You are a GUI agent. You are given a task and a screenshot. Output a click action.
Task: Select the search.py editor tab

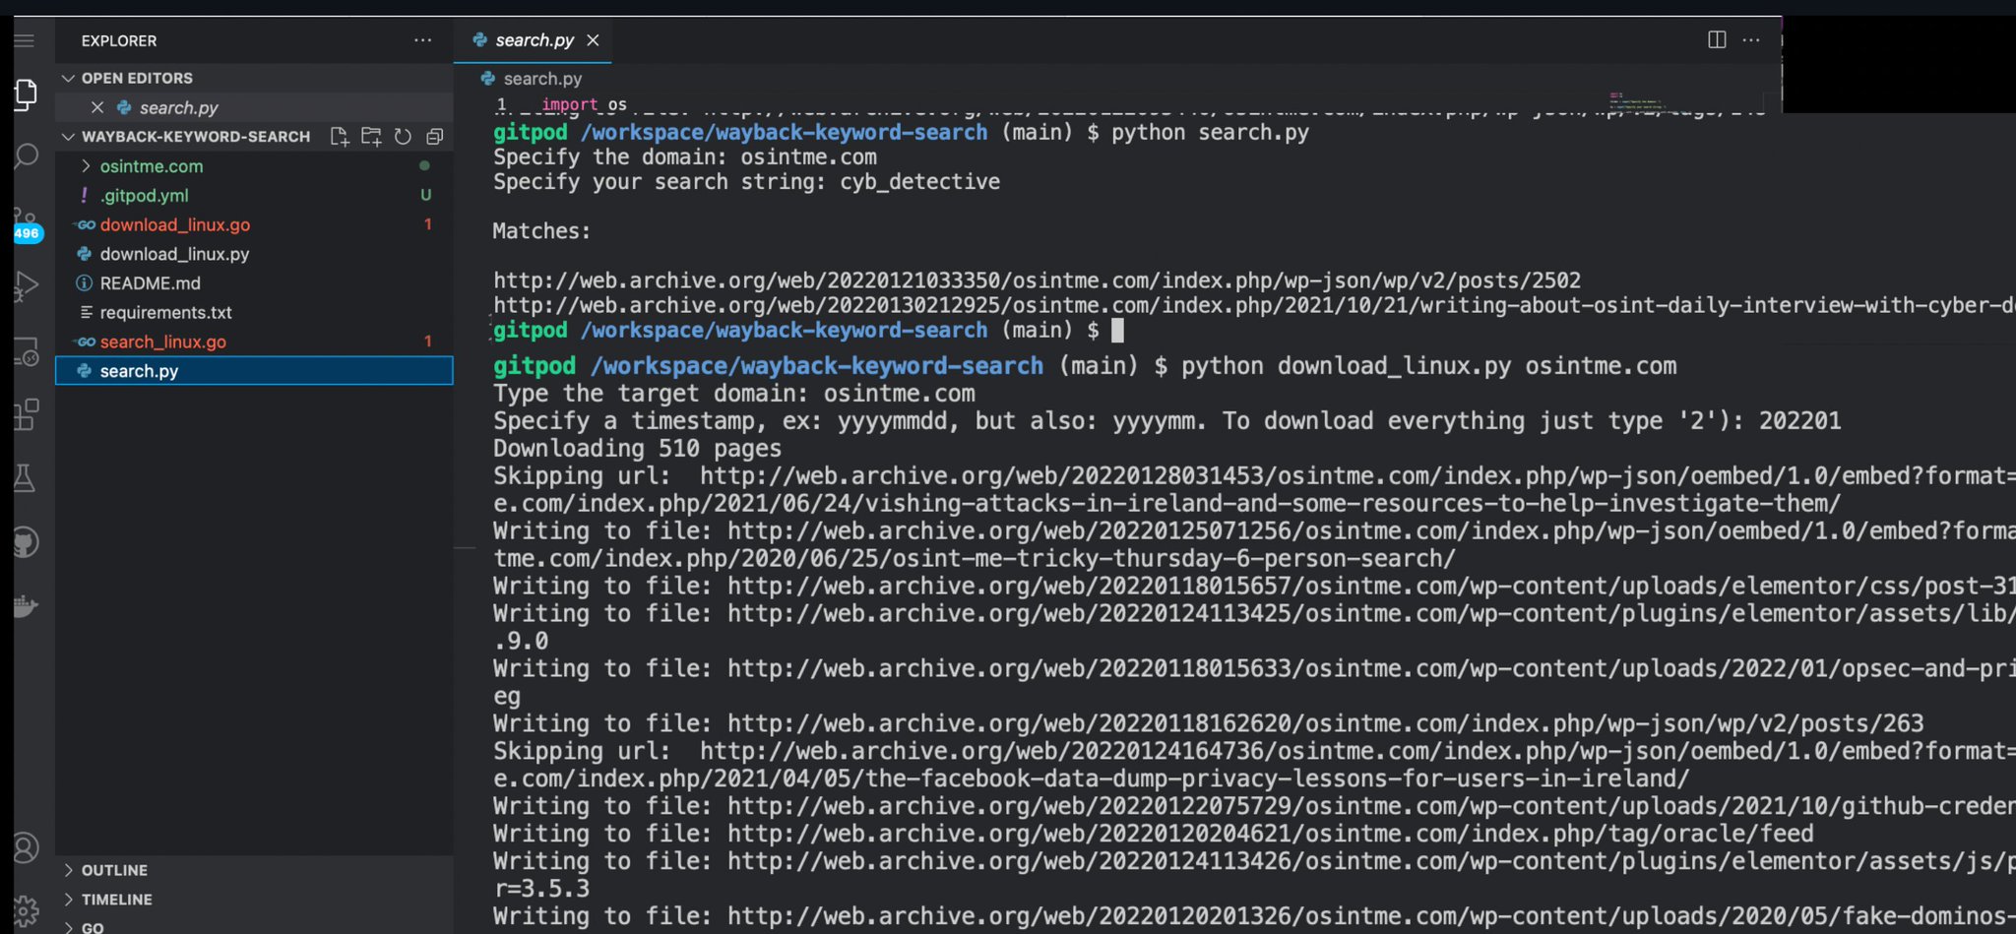[x=535, y=39]
